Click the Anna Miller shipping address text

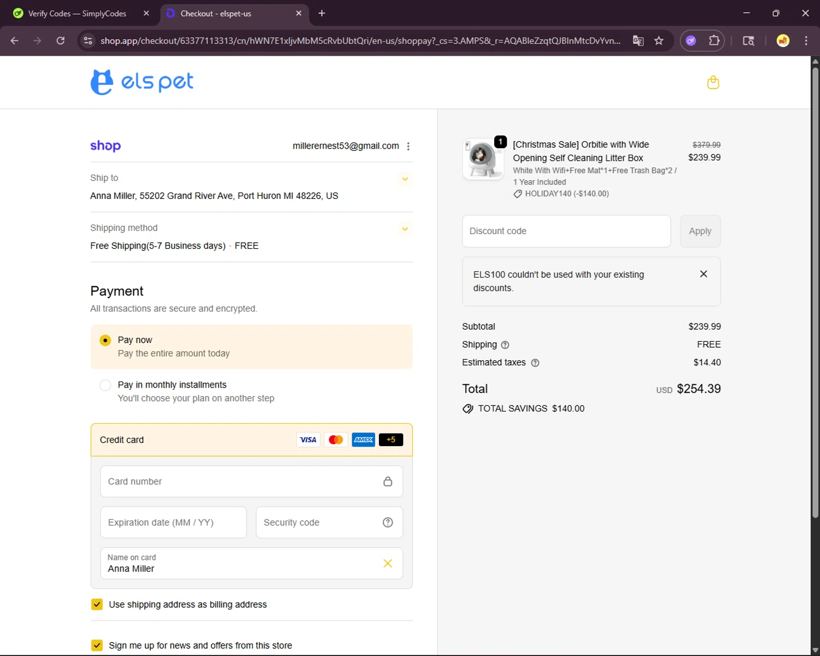[x=214, y=196]
